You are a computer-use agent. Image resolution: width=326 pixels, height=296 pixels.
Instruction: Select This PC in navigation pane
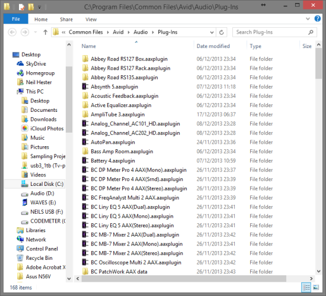click(x=30, y=92)
